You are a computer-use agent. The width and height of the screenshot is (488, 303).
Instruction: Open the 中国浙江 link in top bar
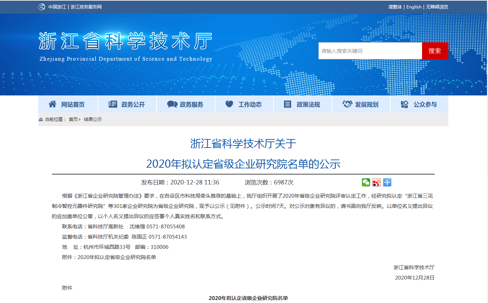[x=57, y=7]
